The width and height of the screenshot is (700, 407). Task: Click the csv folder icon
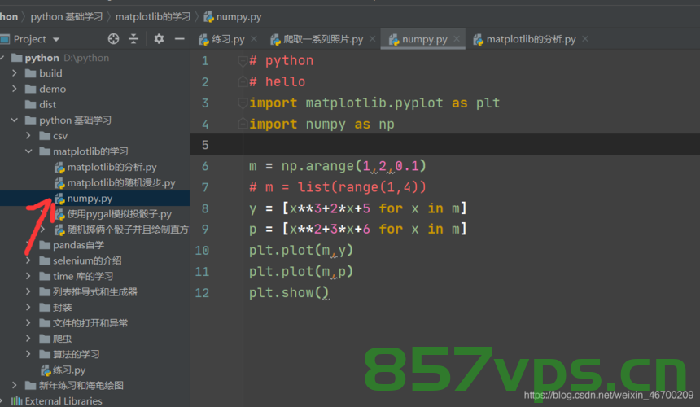point(45,136)
